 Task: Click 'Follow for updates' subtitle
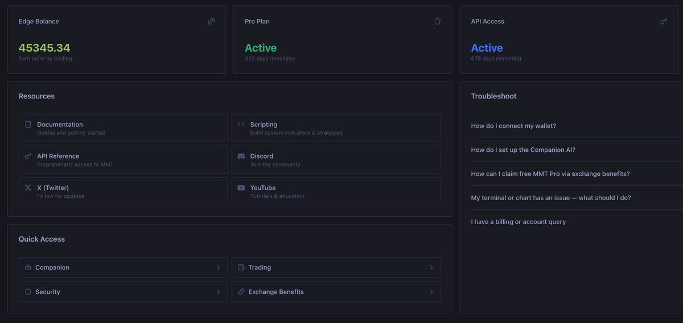click(61, 196)
